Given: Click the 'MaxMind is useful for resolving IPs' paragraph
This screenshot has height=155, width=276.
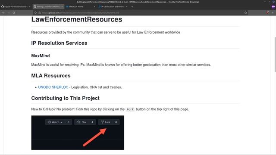Looking at the screenshot, I should (121, 65).
